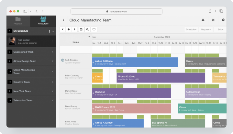Open Daniel Rainer's Diptyque booking

pyautogui.click(x=131, y=93)
